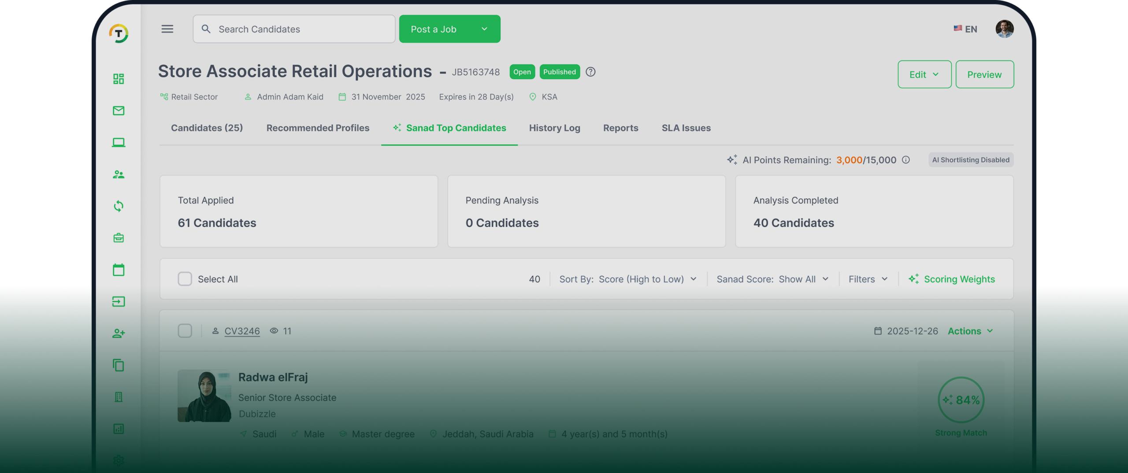Check the checkbox next to CV3246
Viewport: 1128px width, 473px height.
coord(185,331)
